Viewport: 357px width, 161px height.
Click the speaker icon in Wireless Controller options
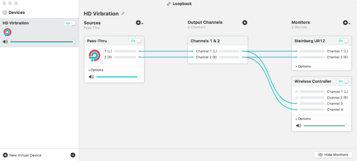tap(299, 125)
